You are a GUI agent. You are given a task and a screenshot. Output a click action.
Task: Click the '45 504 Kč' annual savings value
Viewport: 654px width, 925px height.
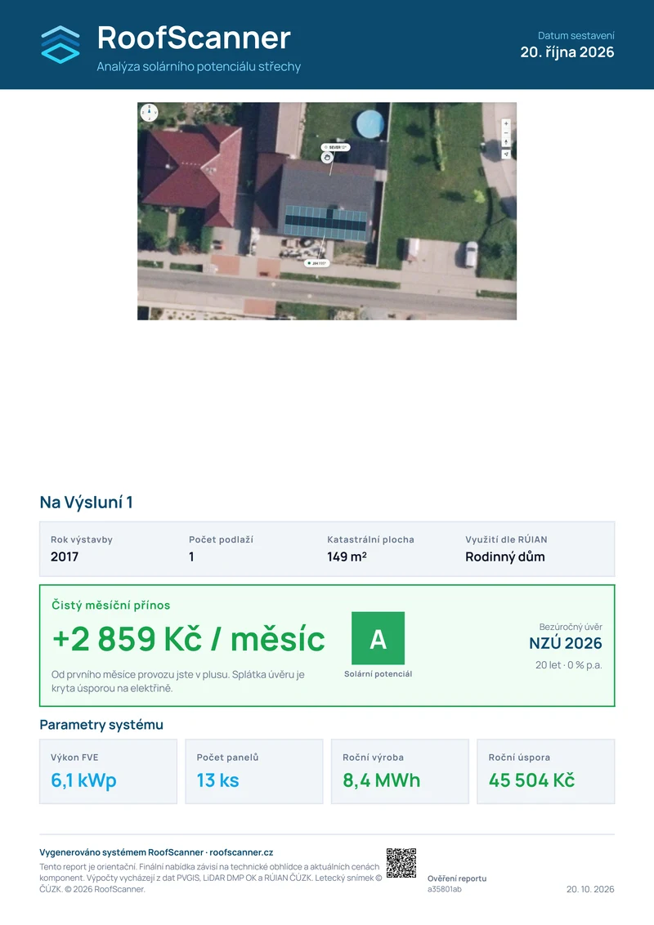point(531,780)
